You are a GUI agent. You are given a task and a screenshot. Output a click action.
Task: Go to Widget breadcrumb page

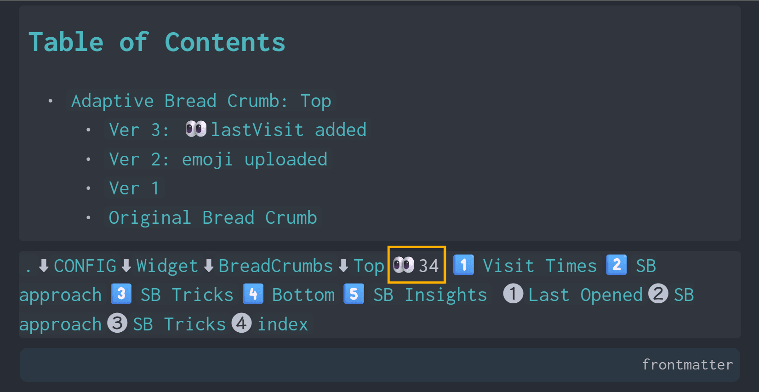(x=167, y=266)
